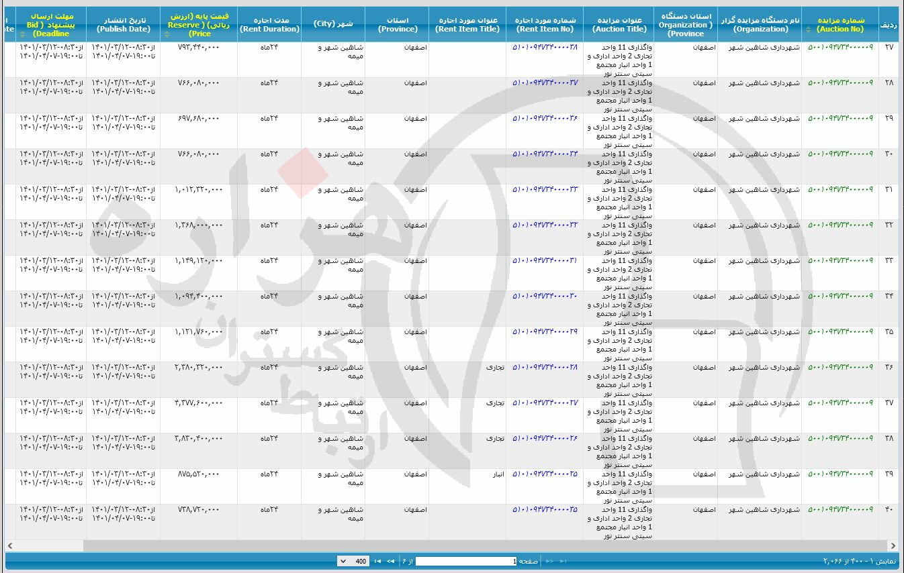904x573 pixels.
Task: Open auction number link in row ۳۳
Action: pyautogui.click(x=840, y=260)
